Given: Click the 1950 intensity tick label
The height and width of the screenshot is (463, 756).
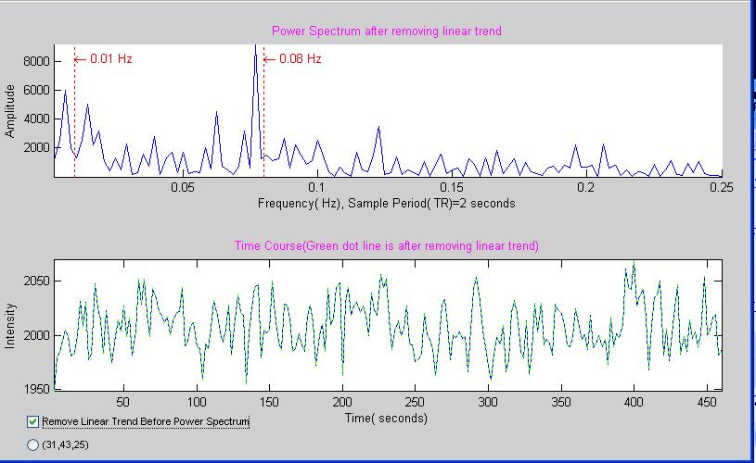Looking at the screenshot, I should [x=37, y=389].
